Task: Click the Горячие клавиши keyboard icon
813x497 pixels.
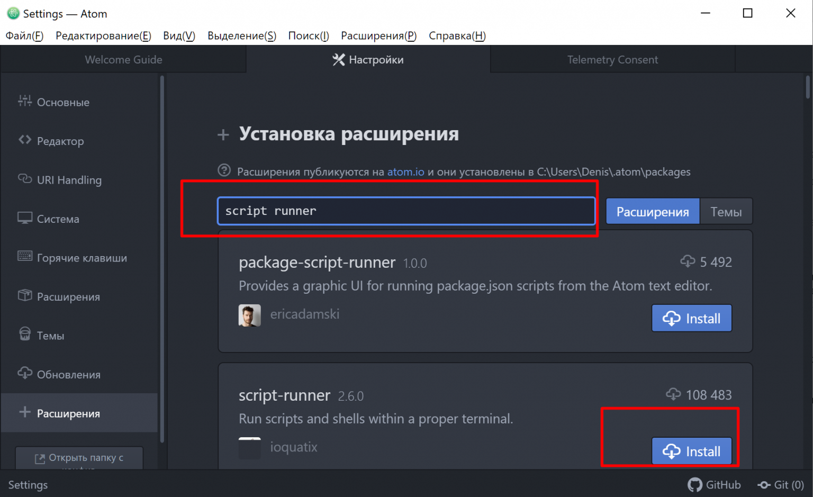Action: click(x=25, y=256)
